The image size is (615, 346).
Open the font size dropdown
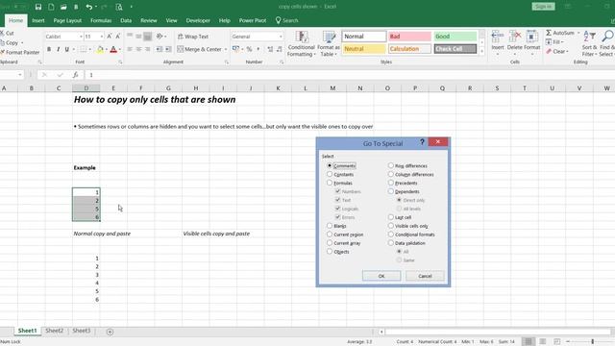click(102, 37)
